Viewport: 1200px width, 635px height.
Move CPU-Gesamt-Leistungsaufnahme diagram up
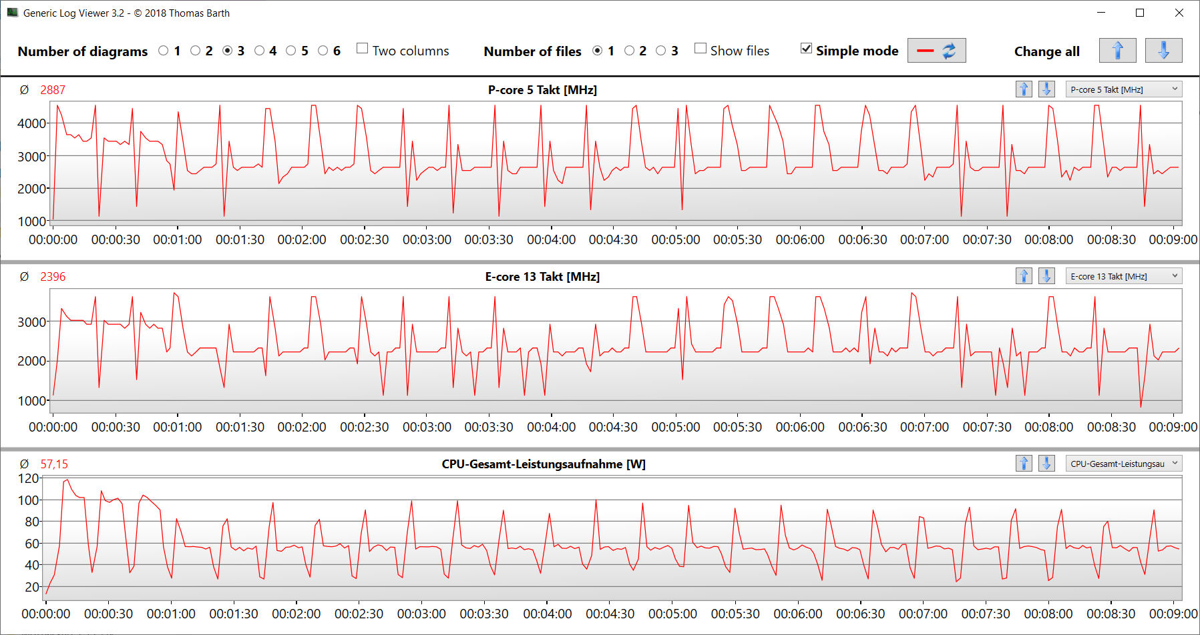coord(1024,464)
